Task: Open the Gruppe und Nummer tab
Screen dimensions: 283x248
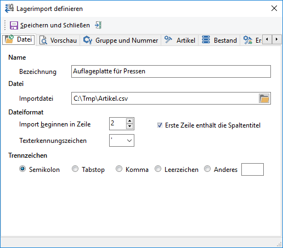Action: click(x=121, y=40)
